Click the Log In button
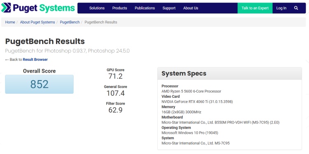The width and height of the screenshot is (309, 154). 281,8
